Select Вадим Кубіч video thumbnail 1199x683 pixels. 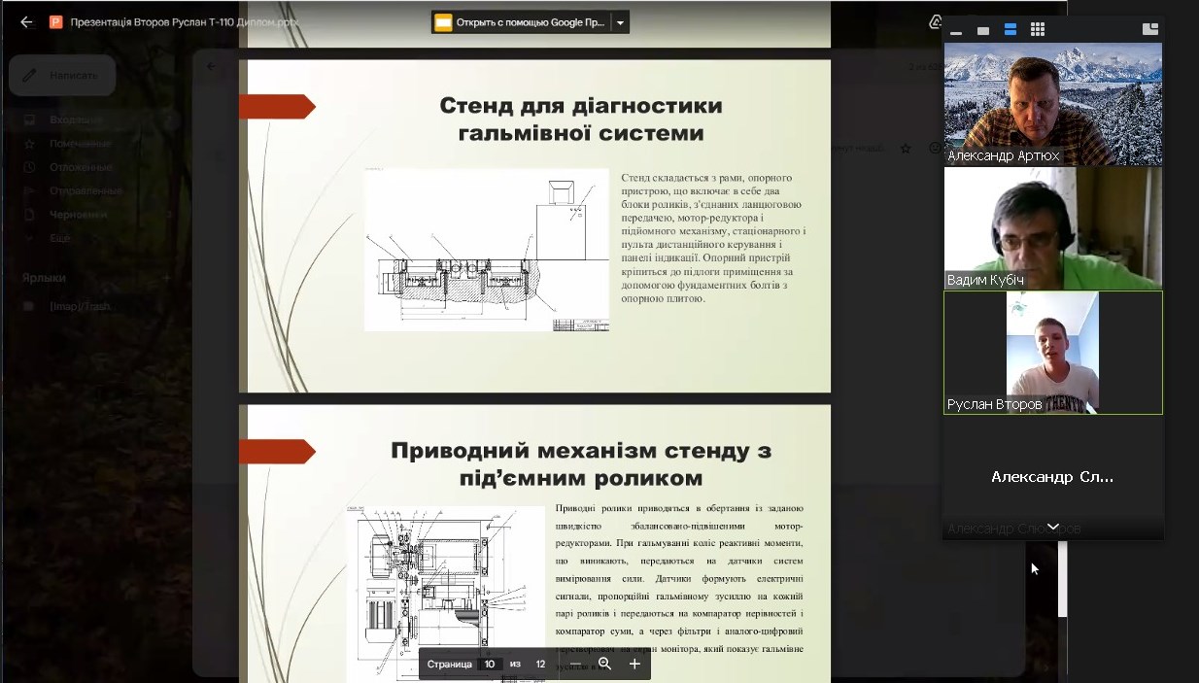[1052, 228]
